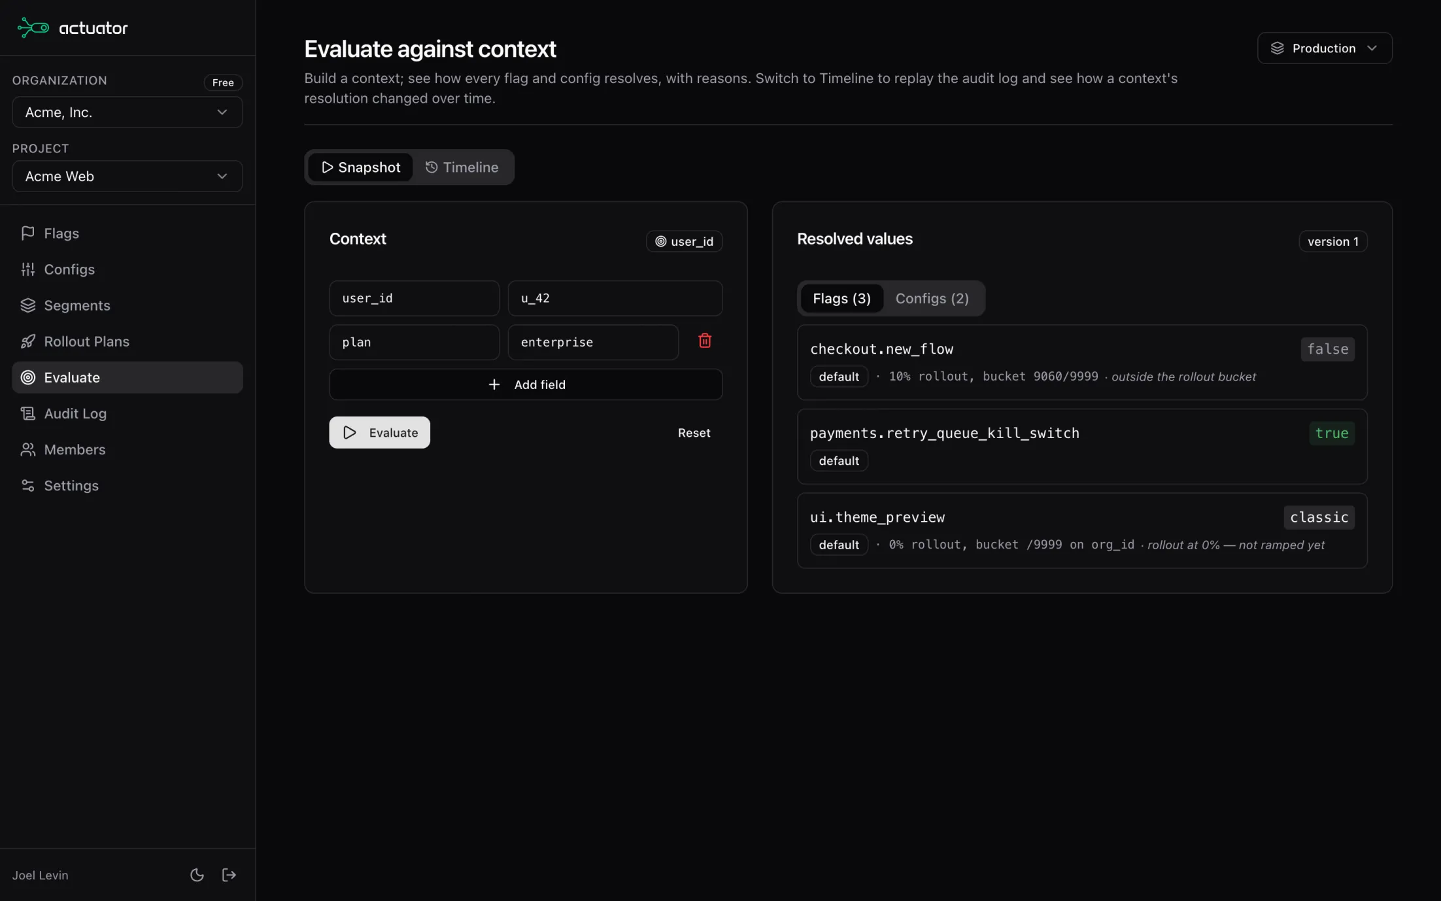Select the Flags (3) tab
Screen dimensions: 1441x901
pos(841,298)
